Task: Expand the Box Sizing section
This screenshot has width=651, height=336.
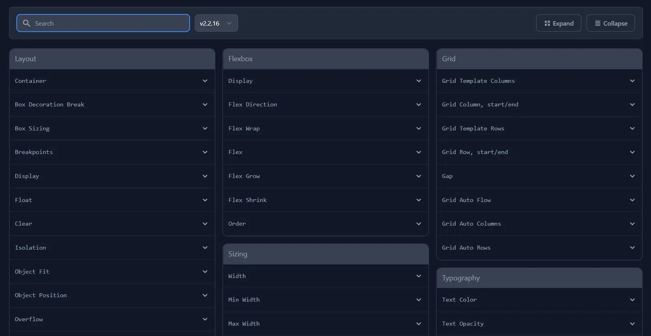Action: [112, 128]
